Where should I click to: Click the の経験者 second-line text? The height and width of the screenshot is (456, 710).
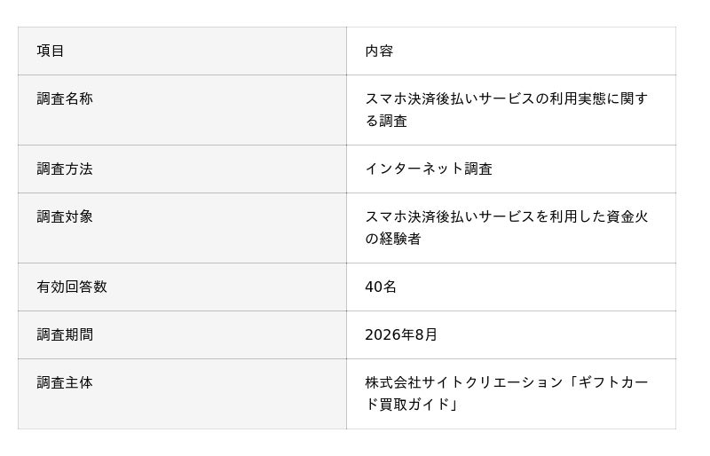tap(393, 240)
